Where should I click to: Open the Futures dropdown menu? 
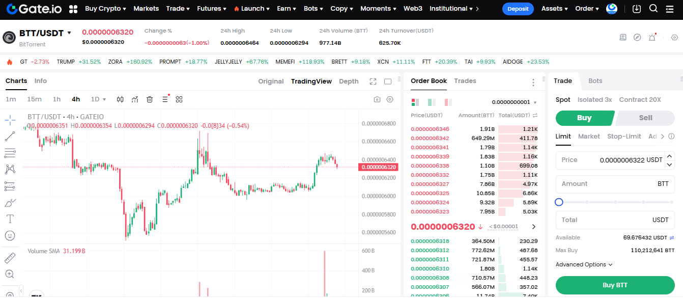click(x=212, y=9)
